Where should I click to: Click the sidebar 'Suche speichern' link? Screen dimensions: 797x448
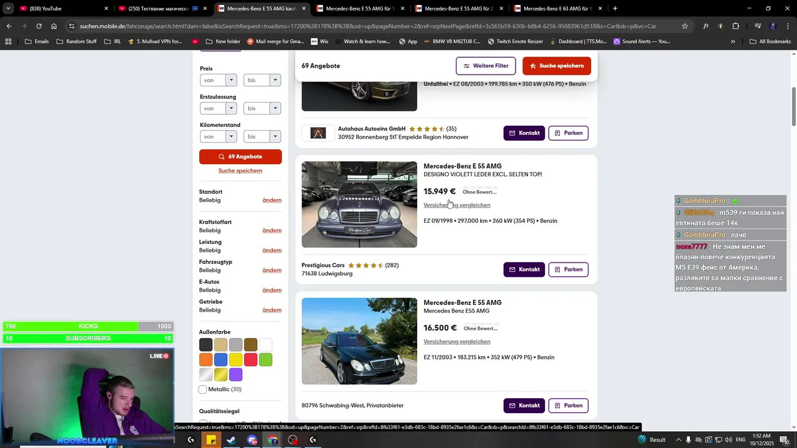(240, 170)
